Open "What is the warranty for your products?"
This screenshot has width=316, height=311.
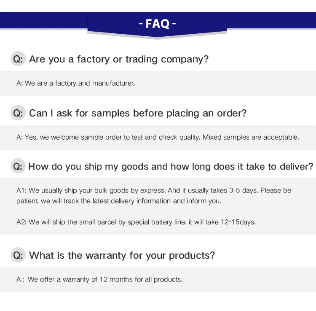(x=122, y=255)
